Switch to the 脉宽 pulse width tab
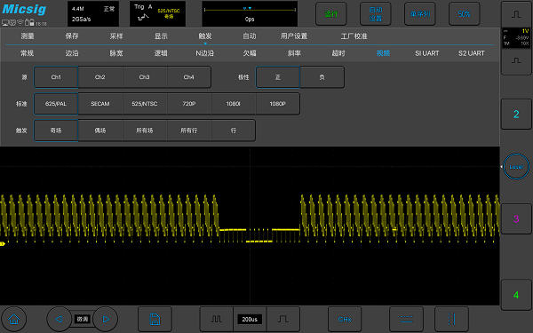Viewport: 533px width, 333px height. pos(116,53)
